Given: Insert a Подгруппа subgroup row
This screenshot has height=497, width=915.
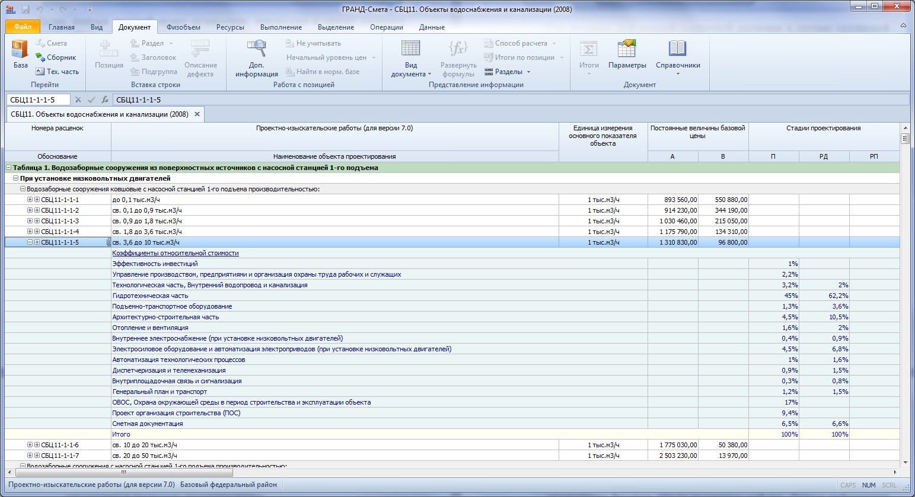Looking at the screenshot, I should (154, 72).
